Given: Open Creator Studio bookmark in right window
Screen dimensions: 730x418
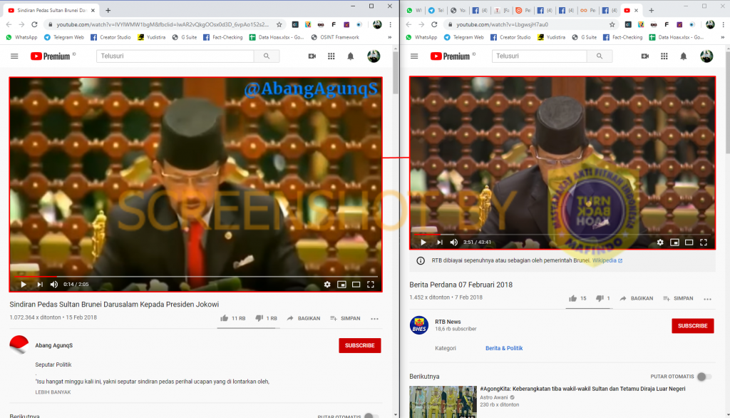Looking at the screenshot, I should (x=510, y=37).
